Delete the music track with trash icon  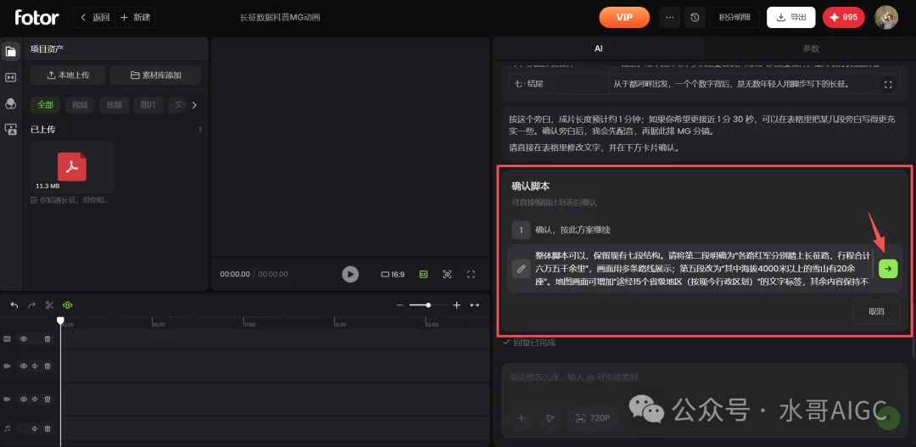(47, 429)
